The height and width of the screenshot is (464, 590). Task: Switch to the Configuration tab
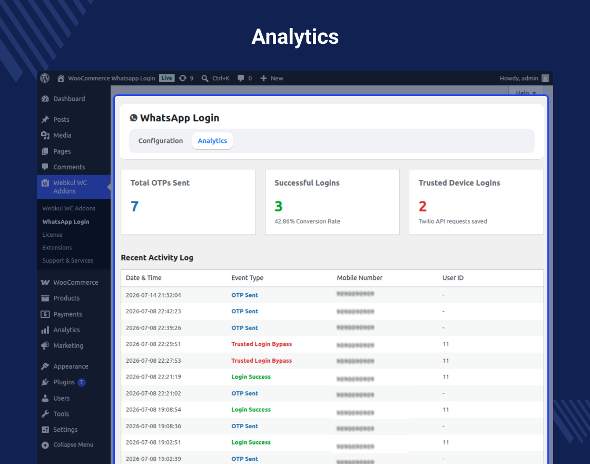coord(161,141)
